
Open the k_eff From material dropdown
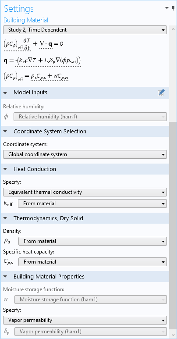(x=92, y=203)
